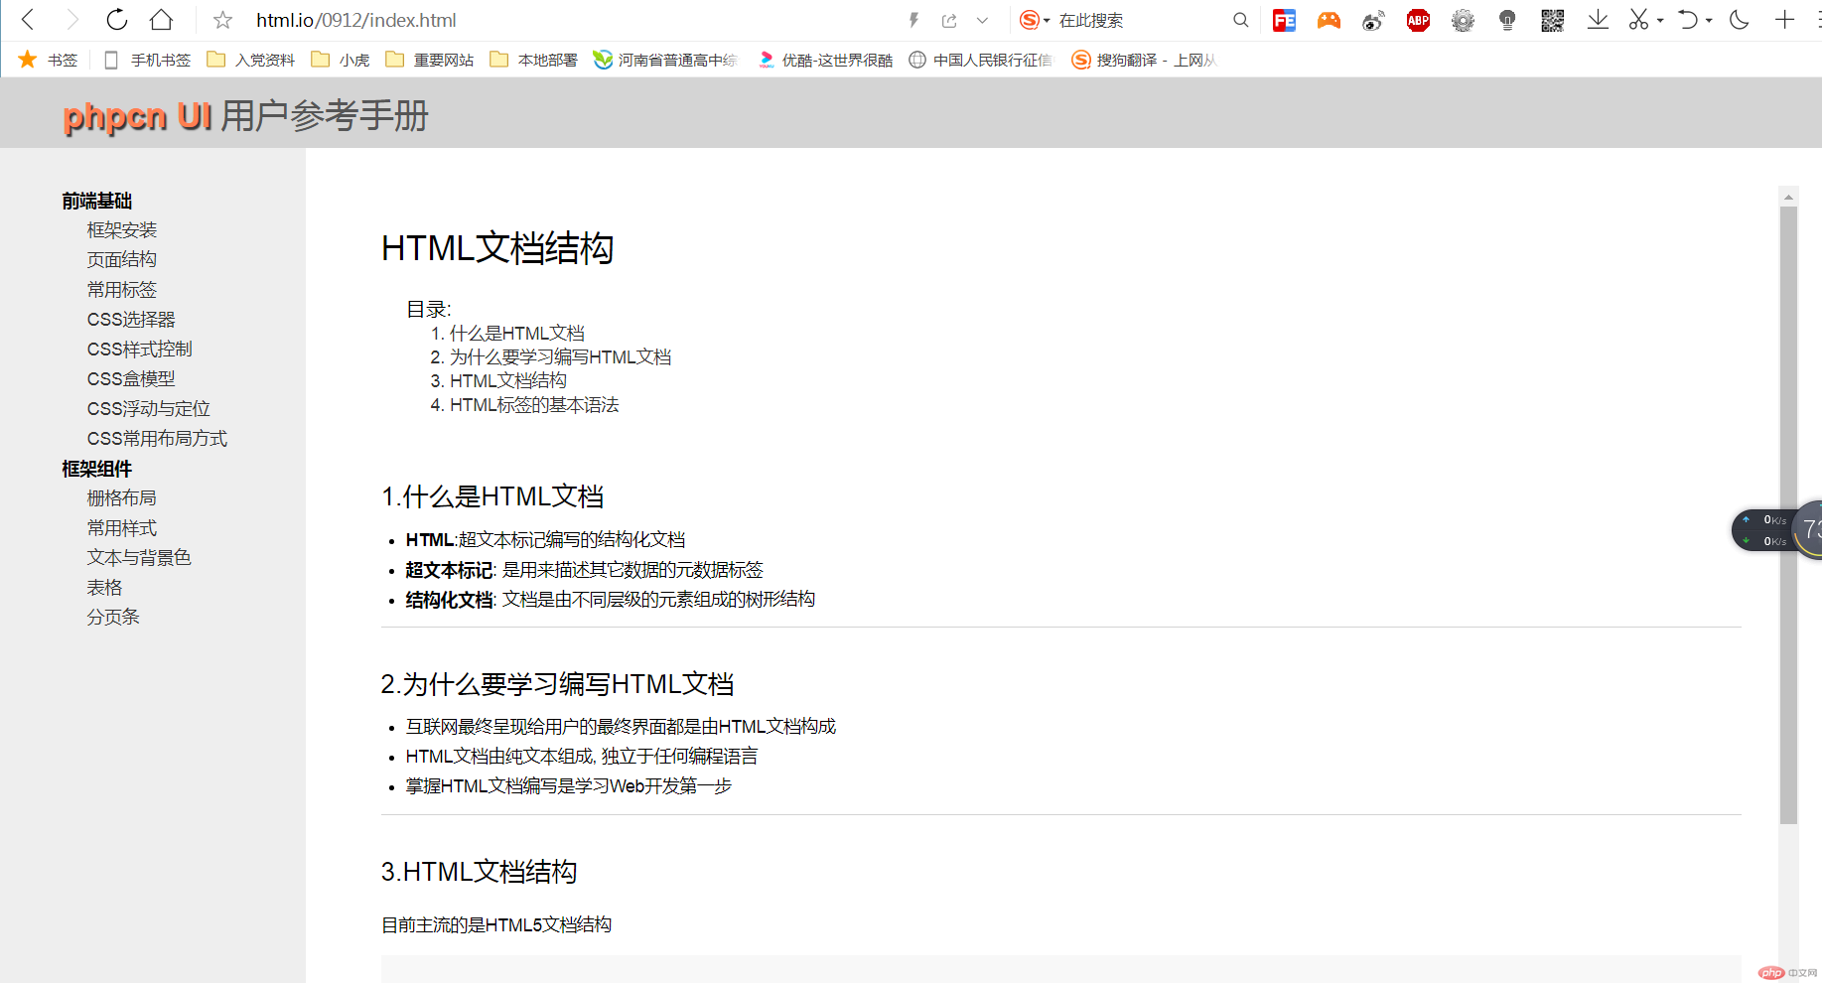Click the network speed floating widget
The height and width of the screenshot is (983, 1822).
pyautogui.click(x=1776, y=530)
